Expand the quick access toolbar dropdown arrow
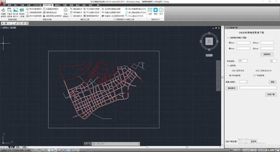This screenshot has height=152, width=280. pos(100,5)
